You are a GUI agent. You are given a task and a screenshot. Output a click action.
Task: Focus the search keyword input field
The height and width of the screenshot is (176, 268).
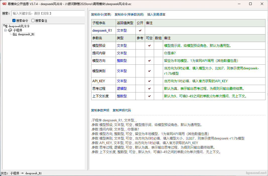point(48,13)
